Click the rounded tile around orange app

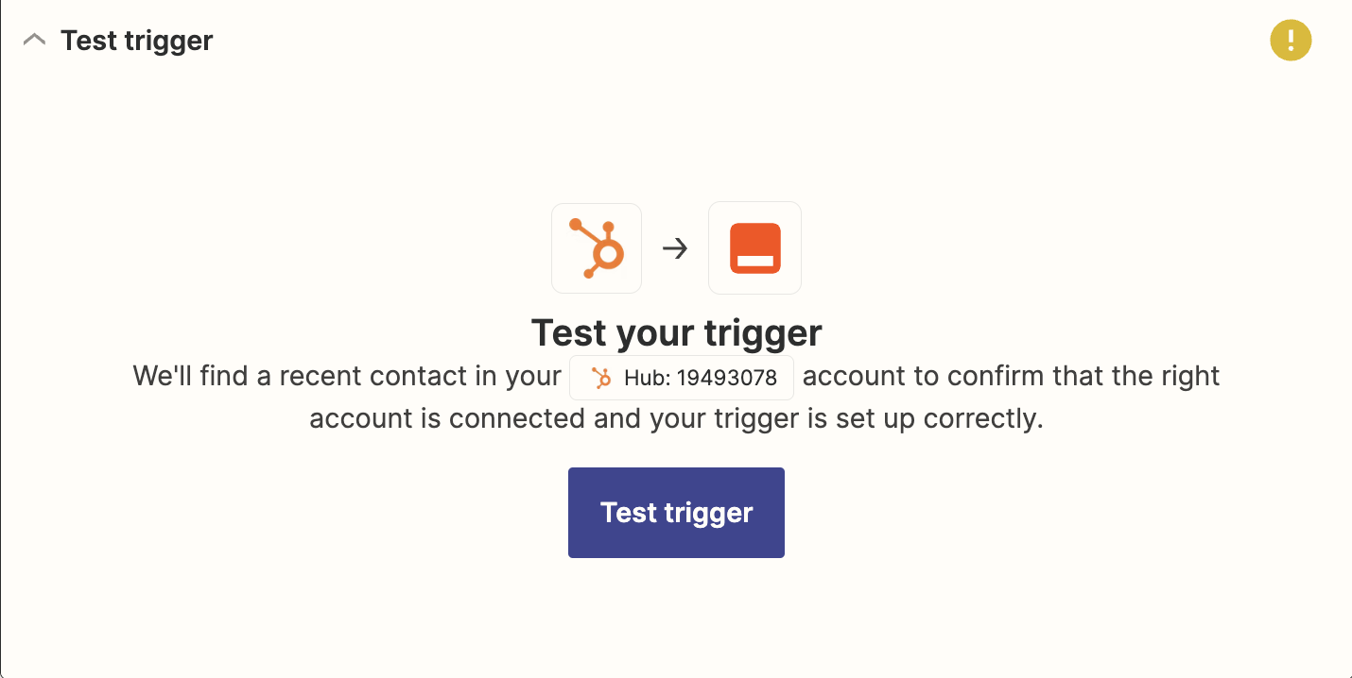(x=755, y=248)
